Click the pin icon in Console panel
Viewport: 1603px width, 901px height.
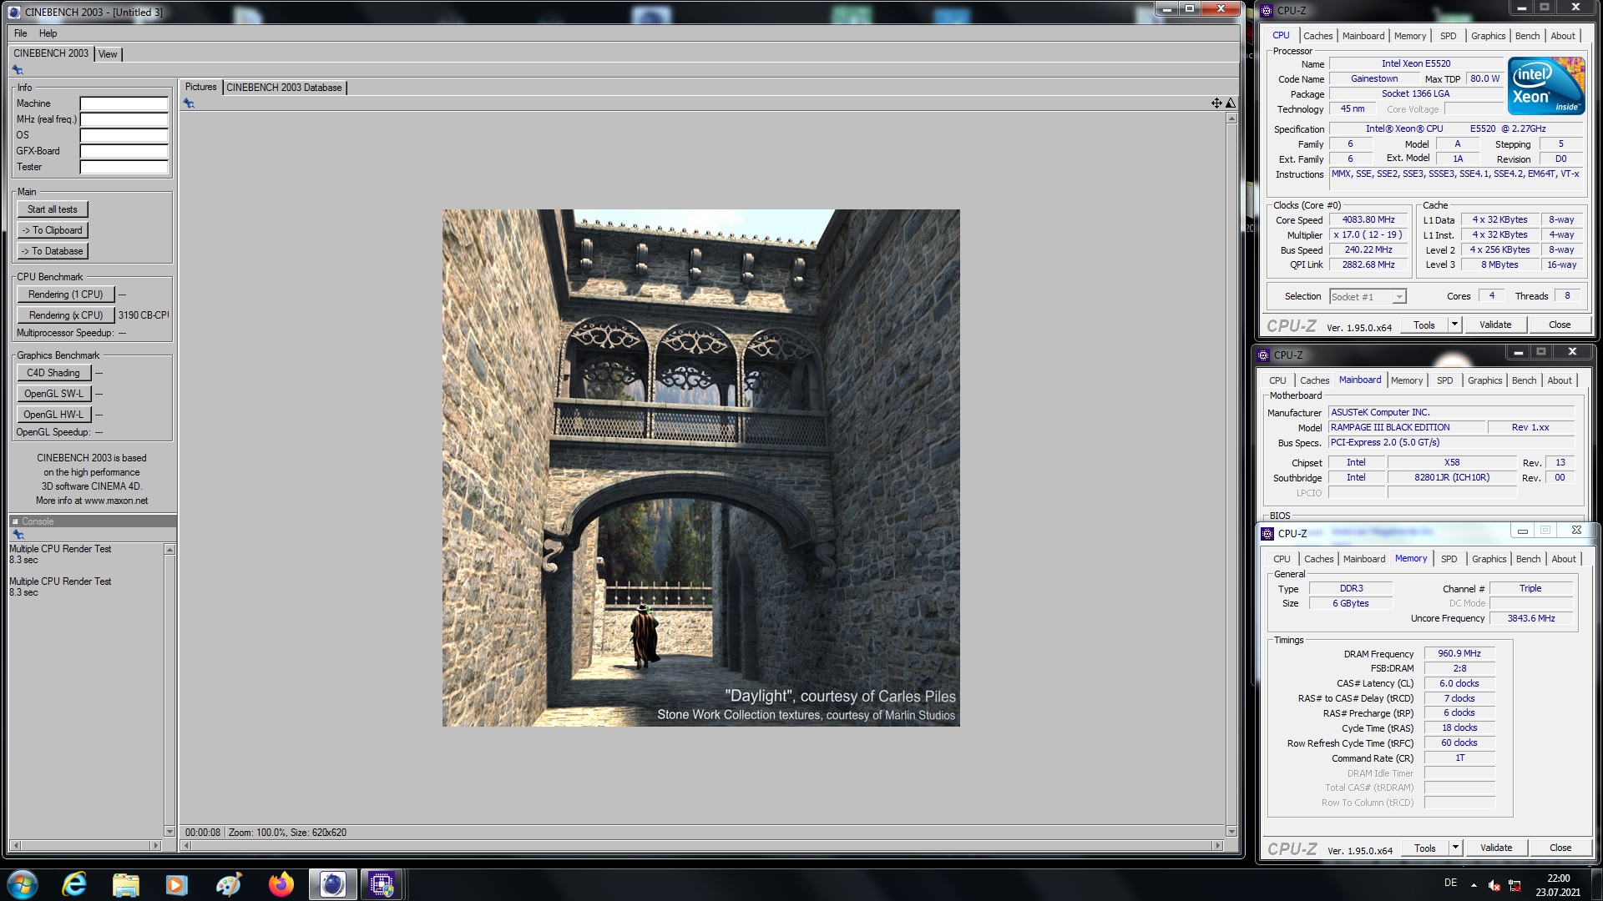pos(18,535)
